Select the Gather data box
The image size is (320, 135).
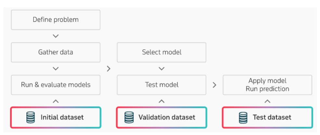56,52
